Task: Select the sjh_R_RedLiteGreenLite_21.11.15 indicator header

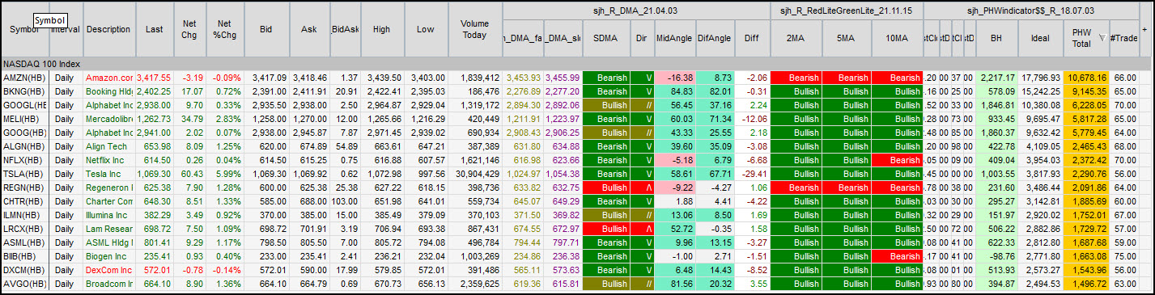Action: tap(846, 11)
